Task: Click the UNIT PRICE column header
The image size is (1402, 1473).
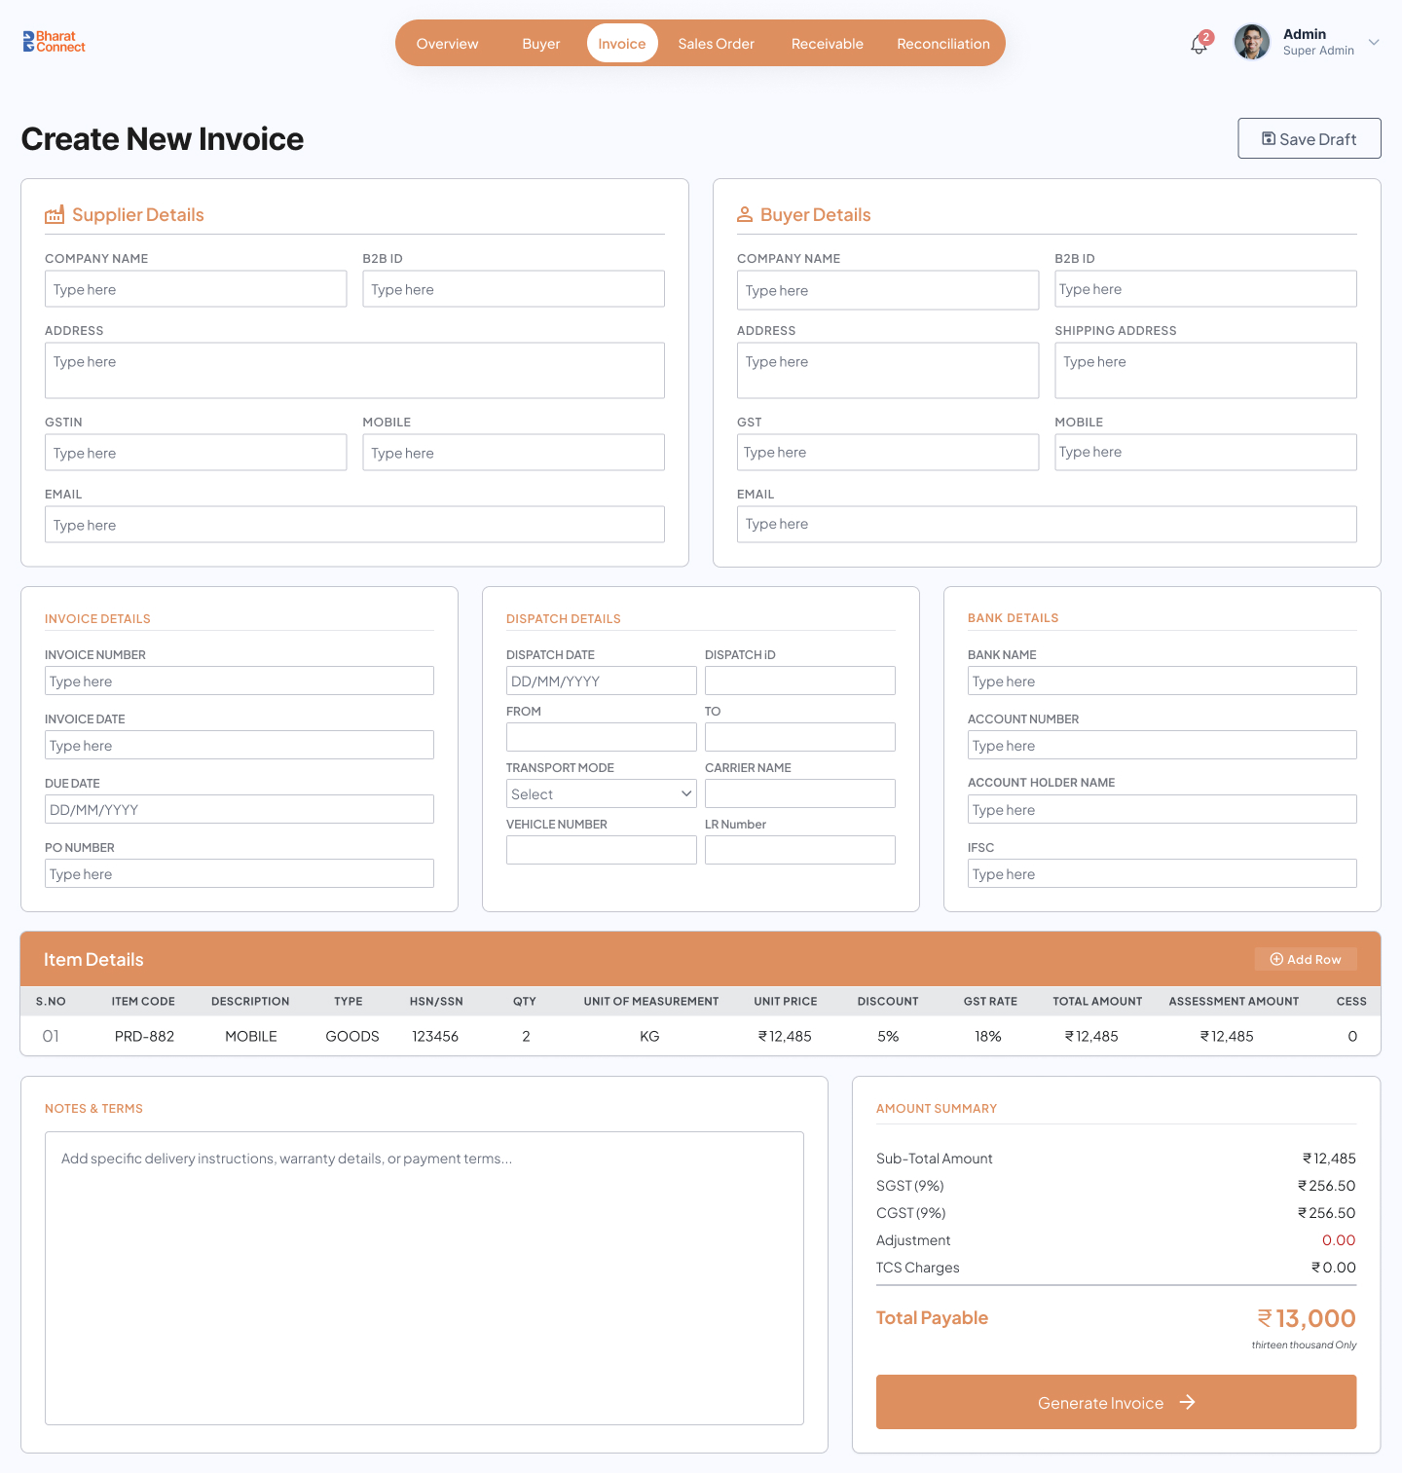Action: (786, 1001)
